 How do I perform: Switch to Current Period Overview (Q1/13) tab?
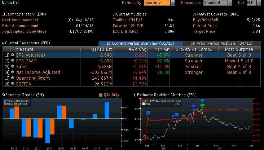[x=141, y=43]
